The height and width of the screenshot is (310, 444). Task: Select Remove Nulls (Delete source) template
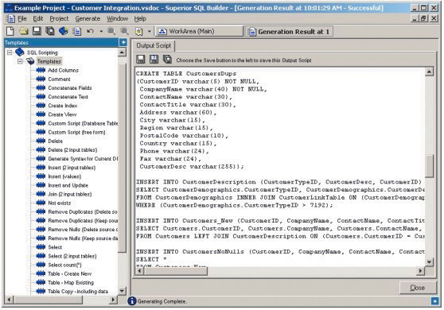tap(83, 230)
